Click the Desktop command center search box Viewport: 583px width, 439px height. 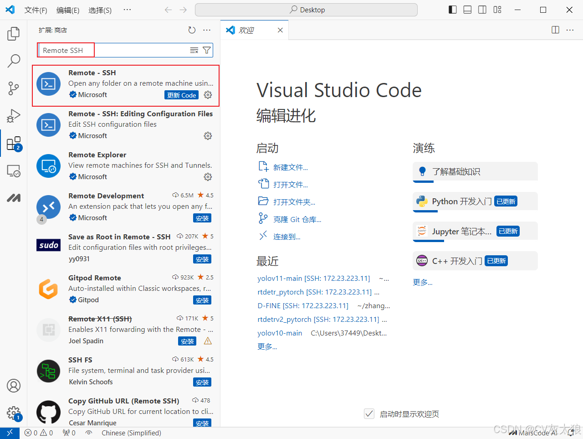[x=306, y=10]
